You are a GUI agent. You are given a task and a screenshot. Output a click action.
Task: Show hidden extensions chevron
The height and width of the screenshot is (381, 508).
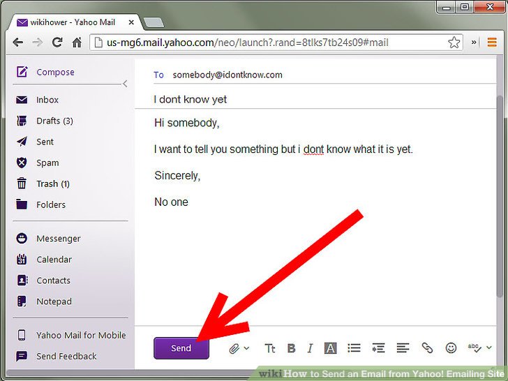474,42
